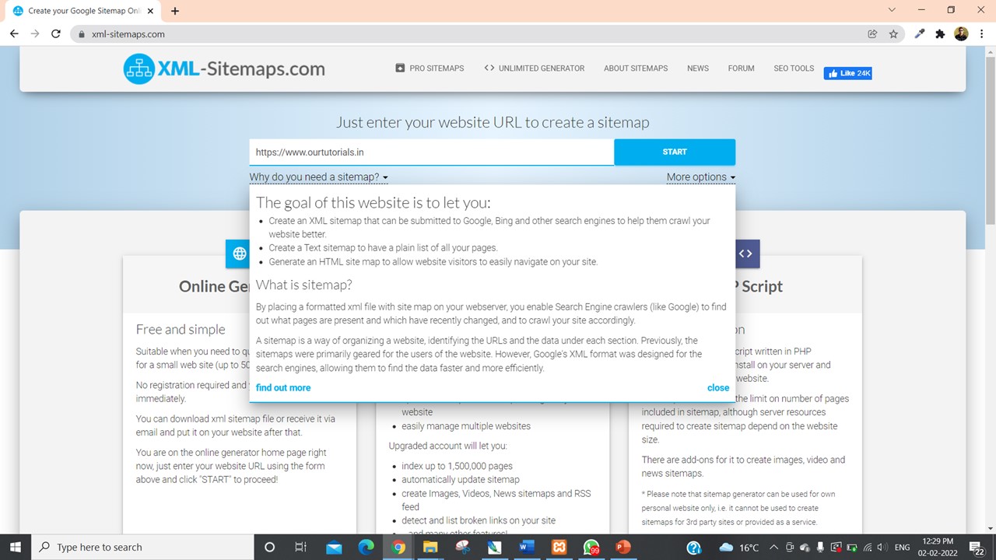
Task: Open the FORUM navigation item
Action: click(x=741, y=68)
